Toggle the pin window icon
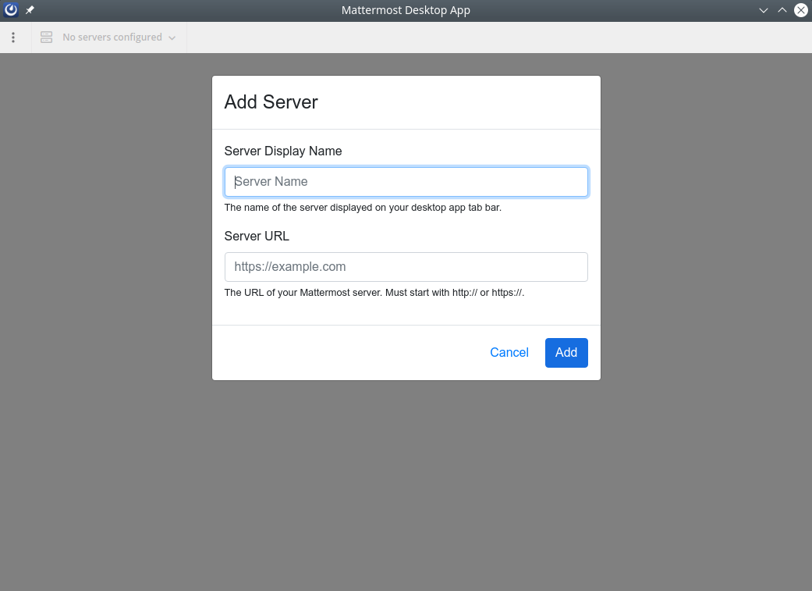The width and height of the screenshot is (812, 591). coord(30,10)
